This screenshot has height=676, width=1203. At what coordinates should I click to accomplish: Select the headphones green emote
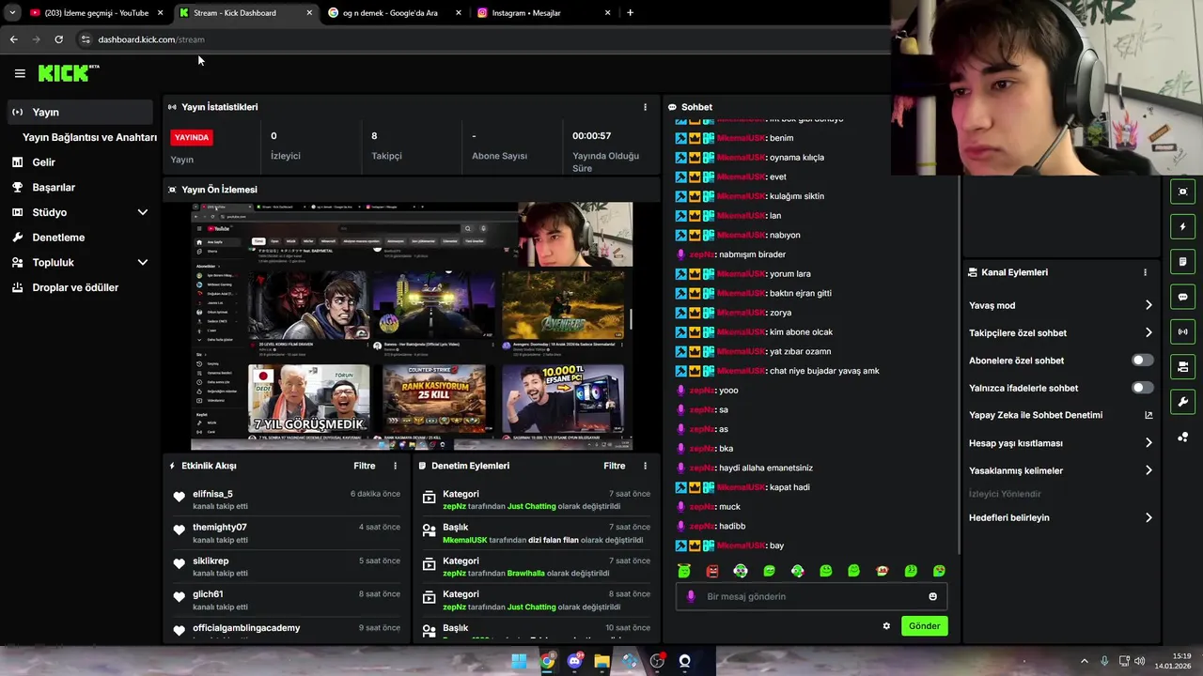pyautogui.click(x=741, y=571)
